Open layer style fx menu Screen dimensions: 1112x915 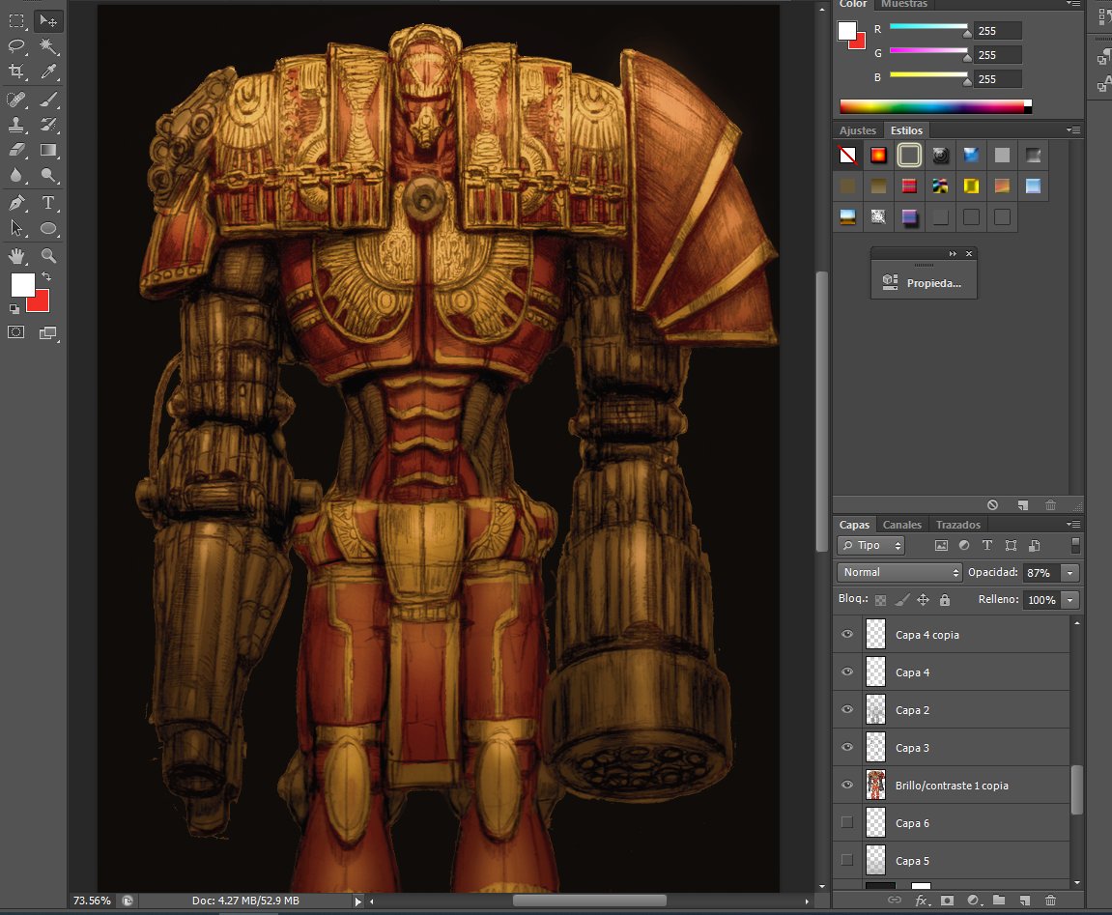point(922,901)
